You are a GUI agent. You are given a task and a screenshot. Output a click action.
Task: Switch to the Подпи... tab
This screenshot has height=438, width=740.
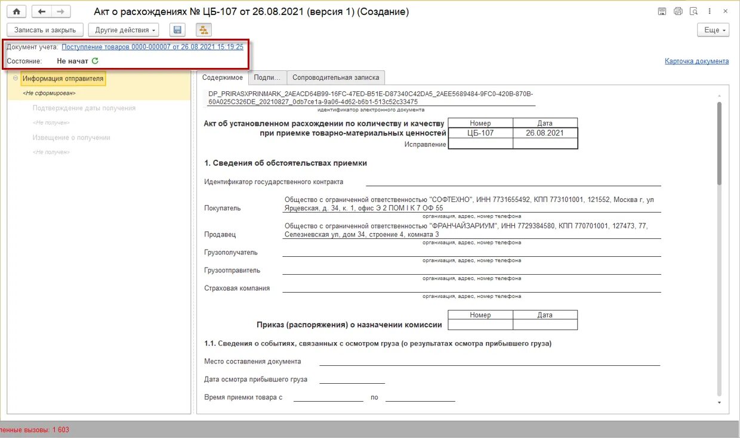tap(267, 77)
